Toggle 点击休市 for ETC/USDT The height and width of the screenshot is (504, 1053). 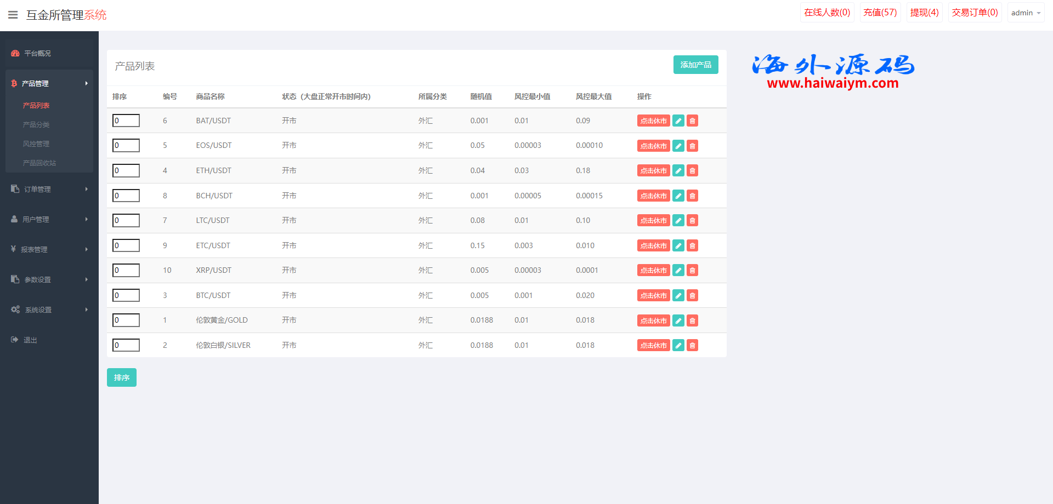pyautogui.click(x=653, y=246)
